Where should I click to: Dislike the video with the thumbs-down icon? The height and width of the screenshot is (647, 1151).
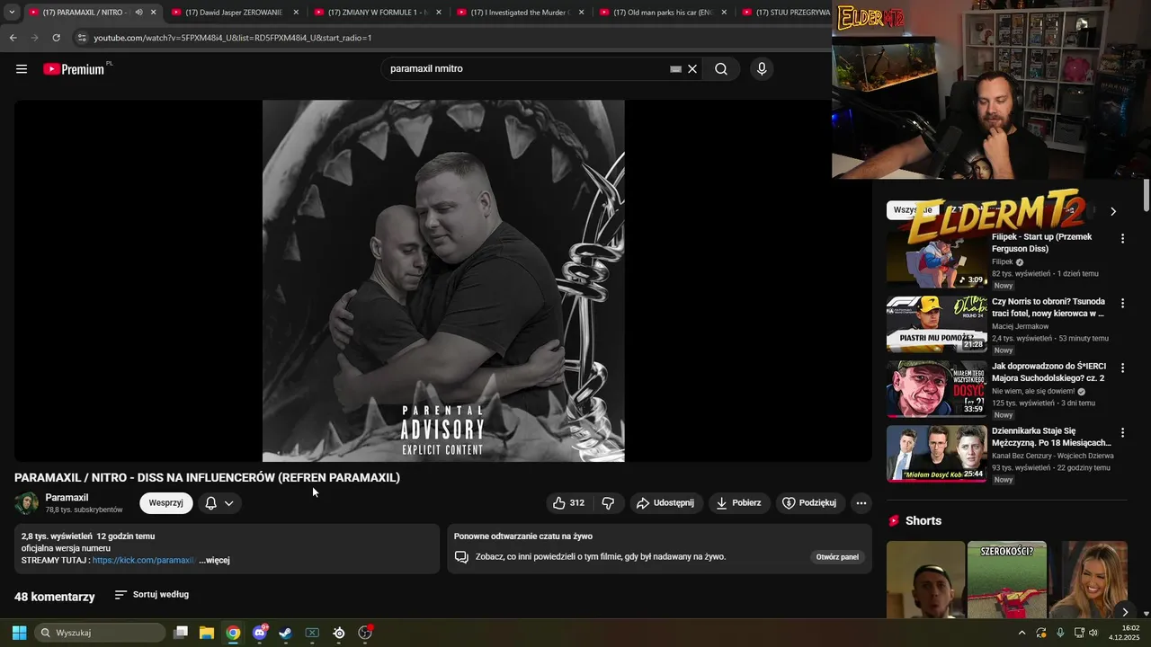(x=608, y=503)
